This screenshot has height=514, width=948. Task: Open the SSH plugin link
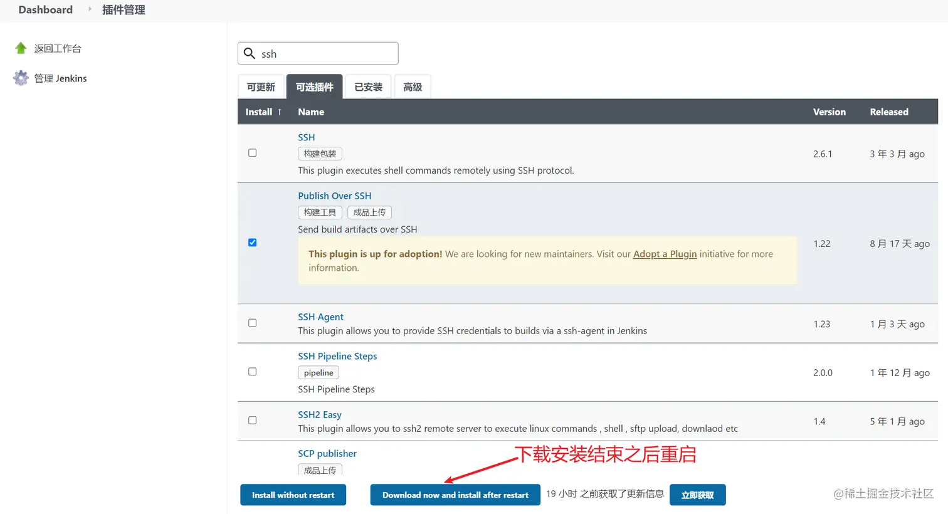pos(307,137)
